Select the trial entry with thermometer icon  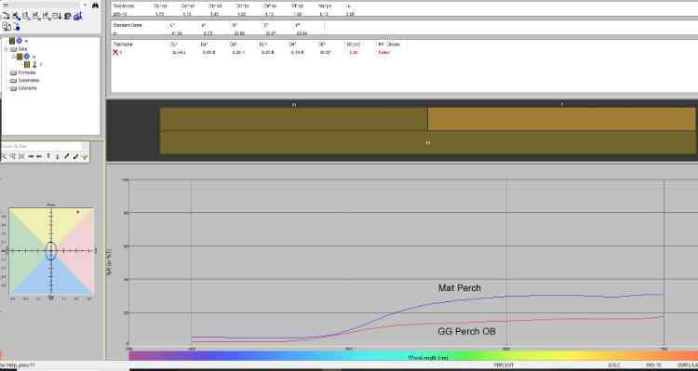(x=34, y=64)
